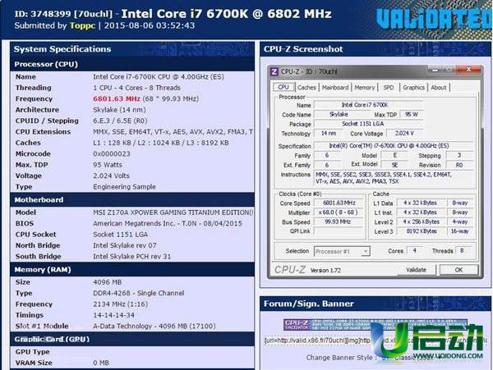The height and width of the screenshot is (370, 493).
Task: Open submitter Toppc profile link
Action: (x=82, y=25)
